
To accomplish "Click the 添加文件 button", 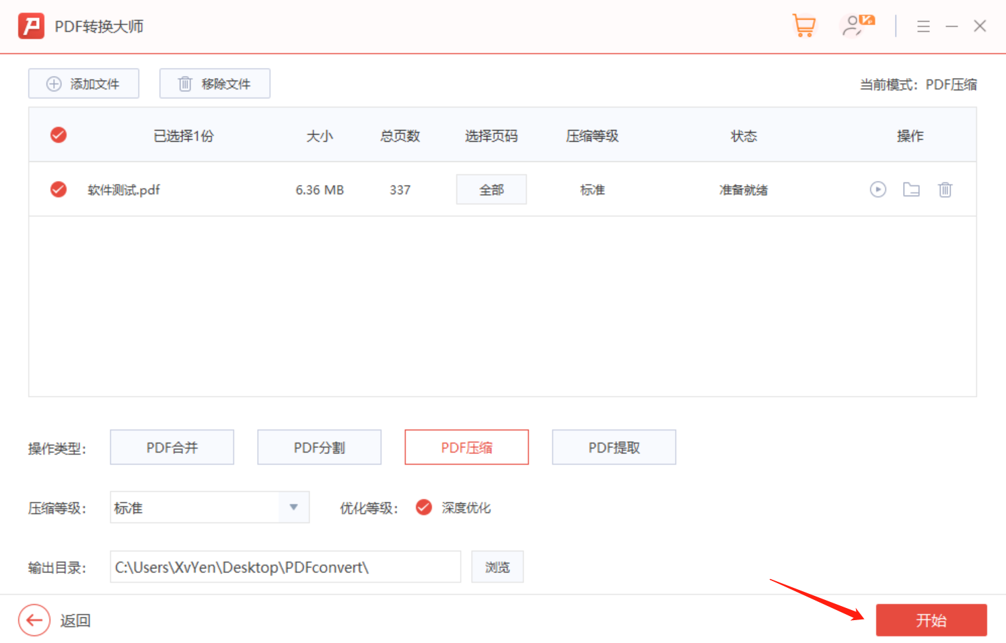I will pos(83,83).
